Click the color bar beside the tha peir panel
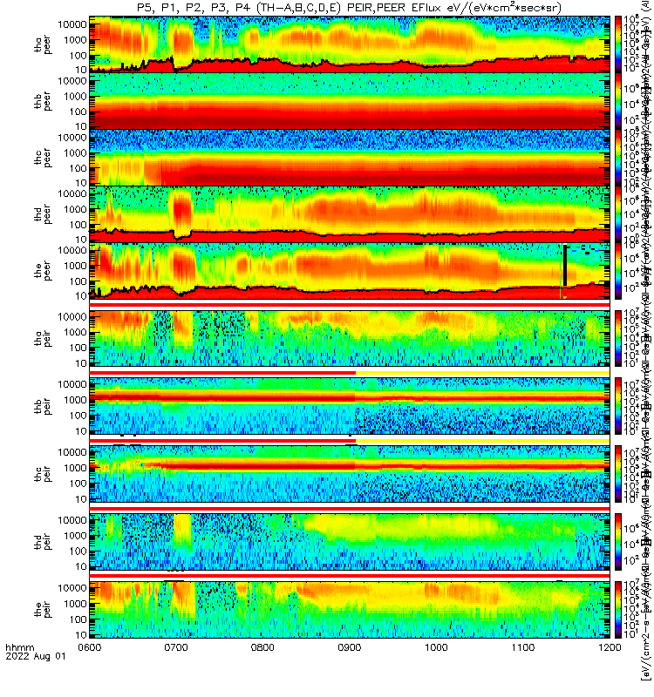 [618, 338]
